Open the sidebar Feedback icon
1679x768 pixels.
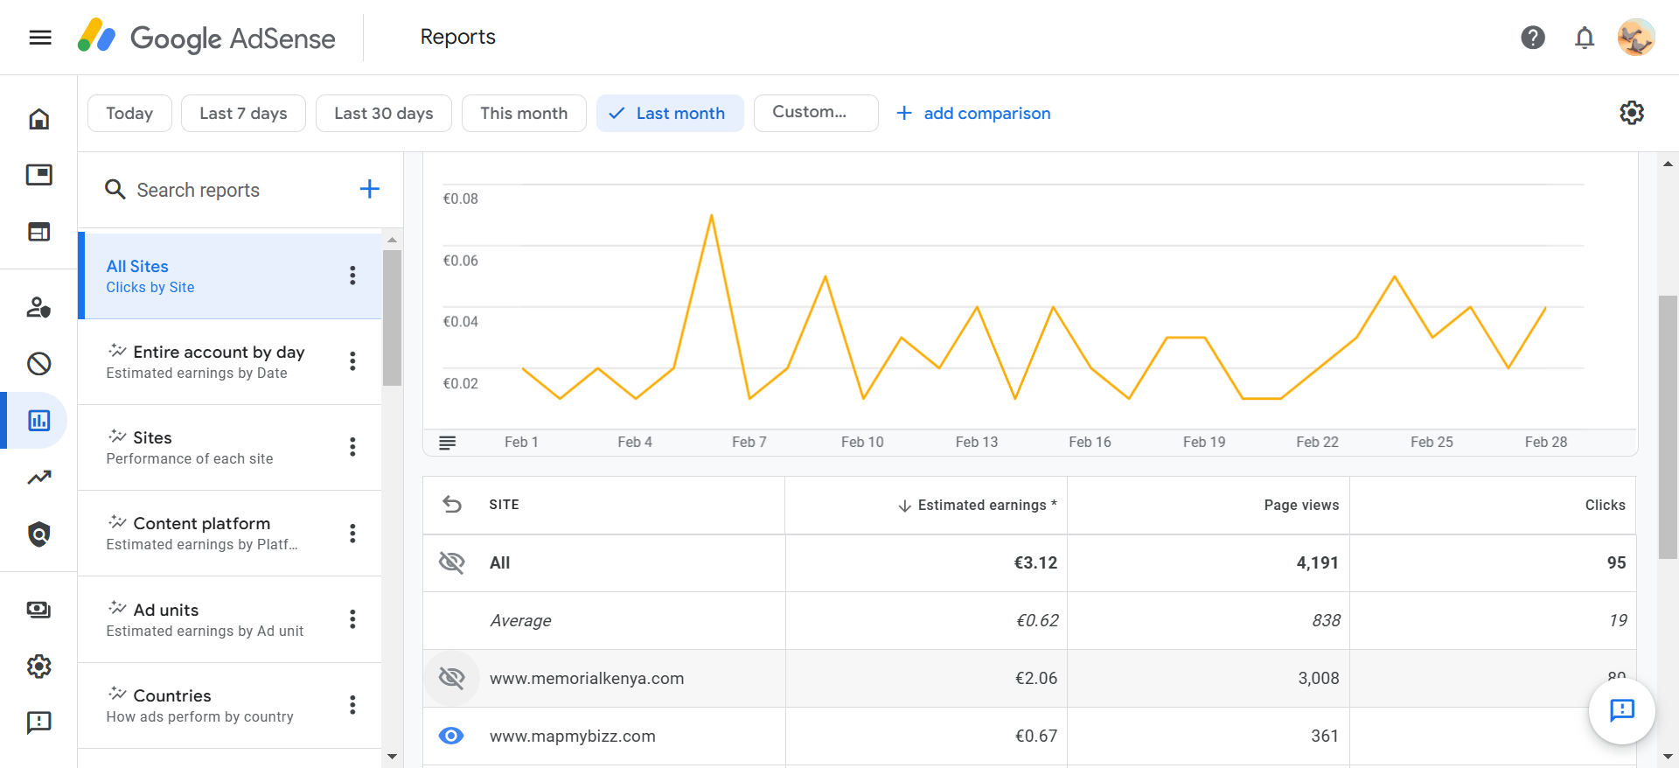point(39,723)
